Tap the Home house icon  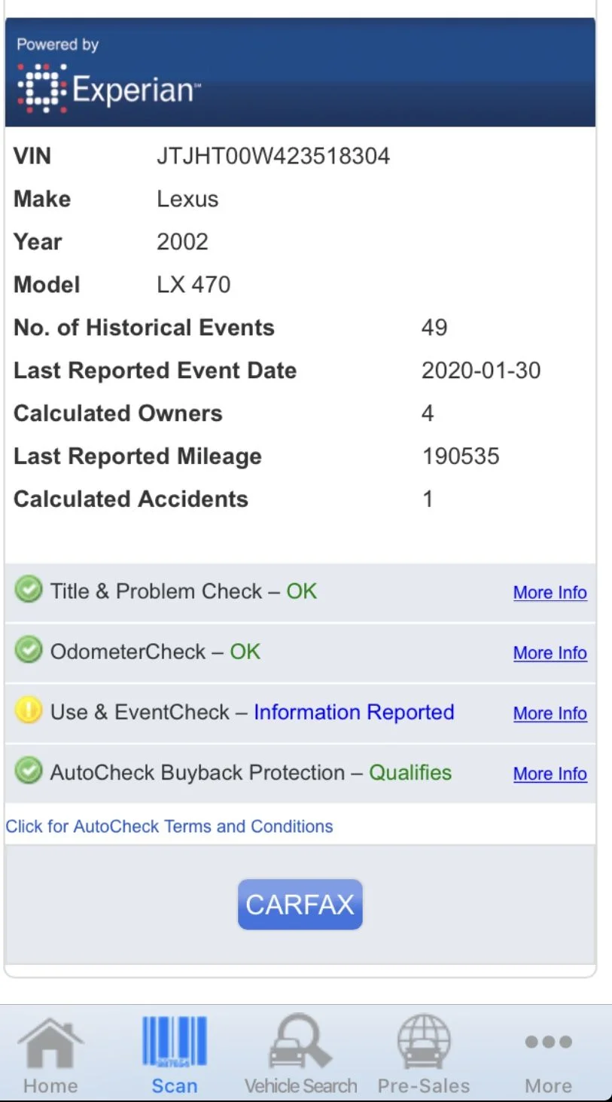(x=50, y=1043)
